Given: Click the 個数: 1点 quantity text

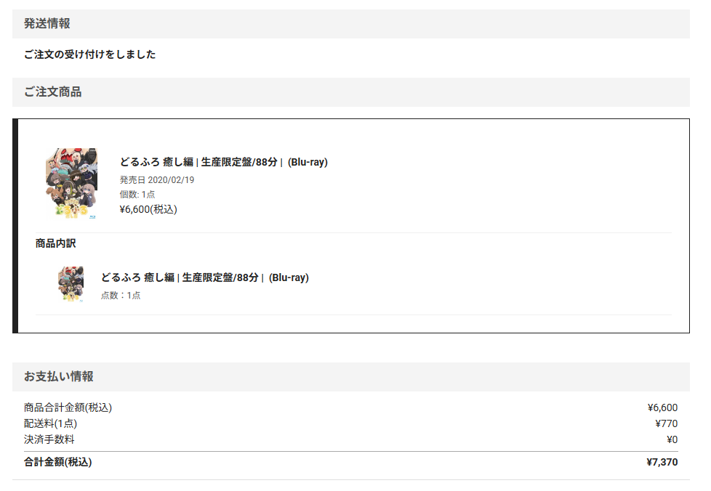Looking at the screenshot, I should click(x=137, y=195).
